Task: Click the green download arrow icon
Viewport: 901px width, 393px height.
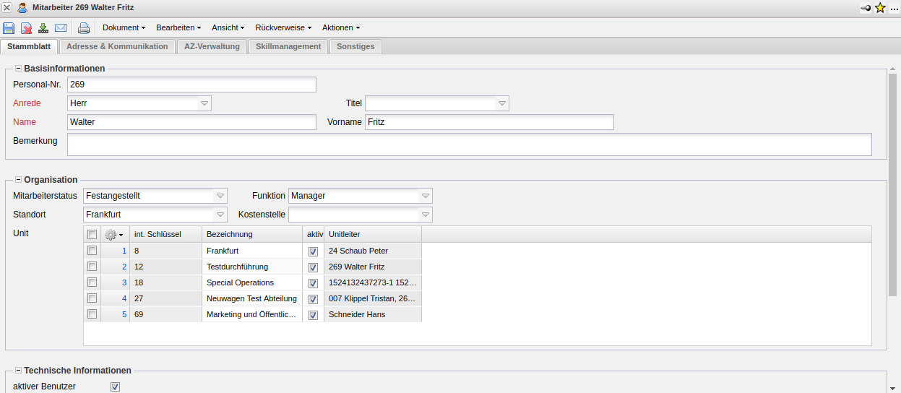Action: [x=43, y=28]
